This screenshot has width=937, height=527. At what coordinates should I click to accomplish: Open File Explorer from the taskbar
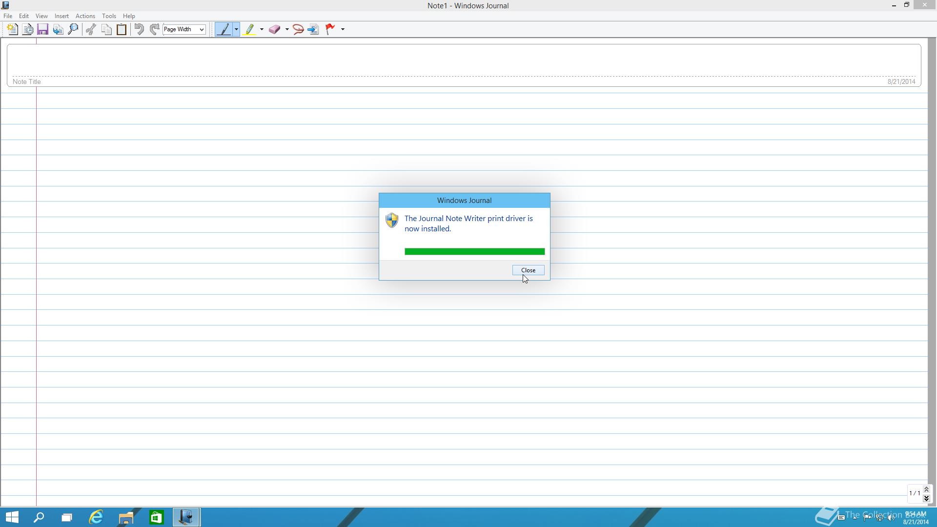tap(126, 517)
